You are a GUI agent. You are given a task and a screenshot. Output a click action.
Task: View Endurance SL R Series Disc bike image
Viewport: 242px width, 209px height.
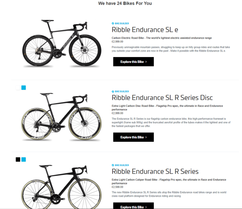tap(61, 117)
